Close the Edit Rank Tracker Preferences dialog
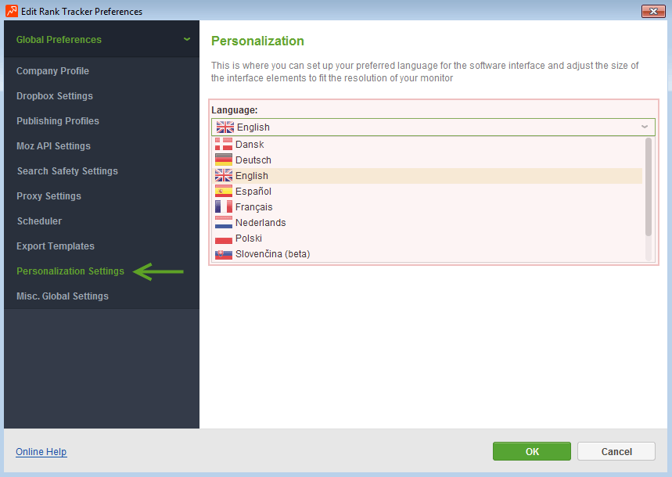The height and width of the screenshot is (477, 672). 653,11
